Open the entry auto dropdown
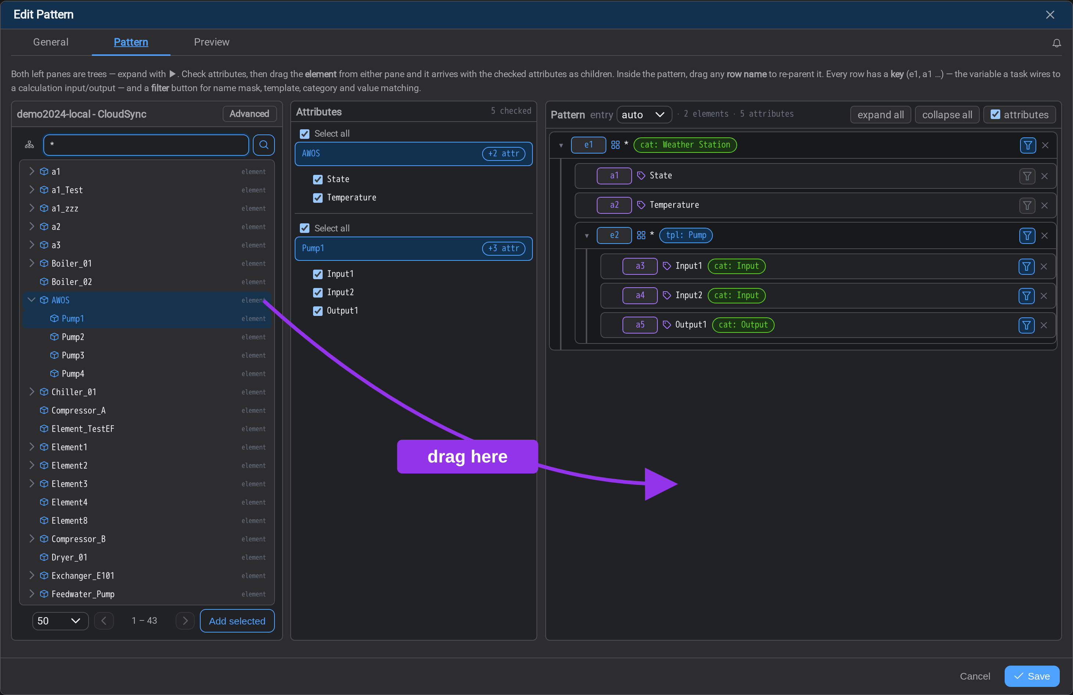 tap(643, 115)
